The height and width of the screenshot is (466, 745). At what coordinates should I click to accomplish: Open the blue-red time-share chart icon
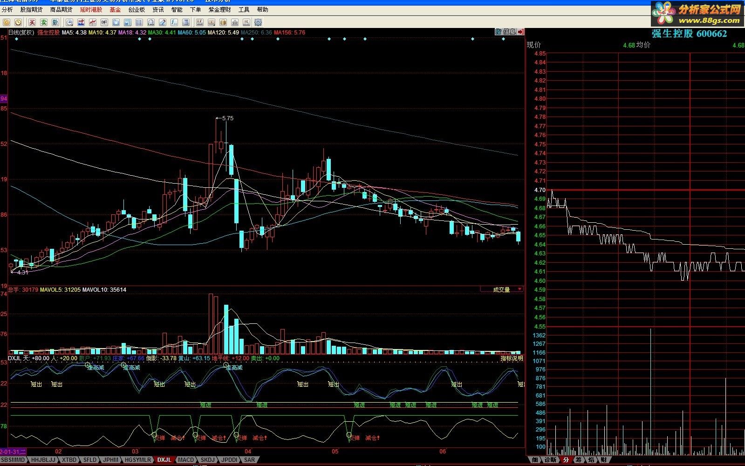click(x=81, y=22)
